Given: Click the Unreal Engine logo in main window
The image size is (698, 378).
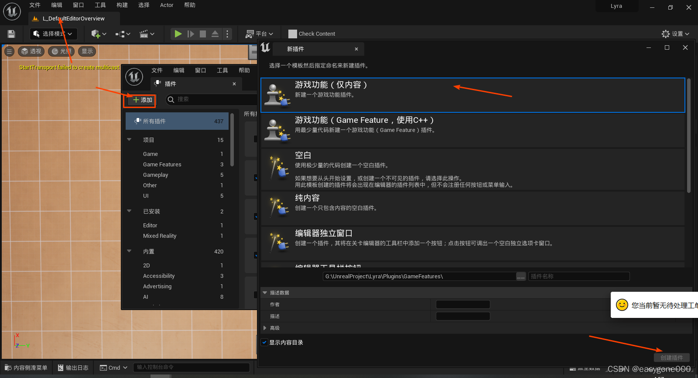Looking at the screenshot, I should [x=12, y=11].
